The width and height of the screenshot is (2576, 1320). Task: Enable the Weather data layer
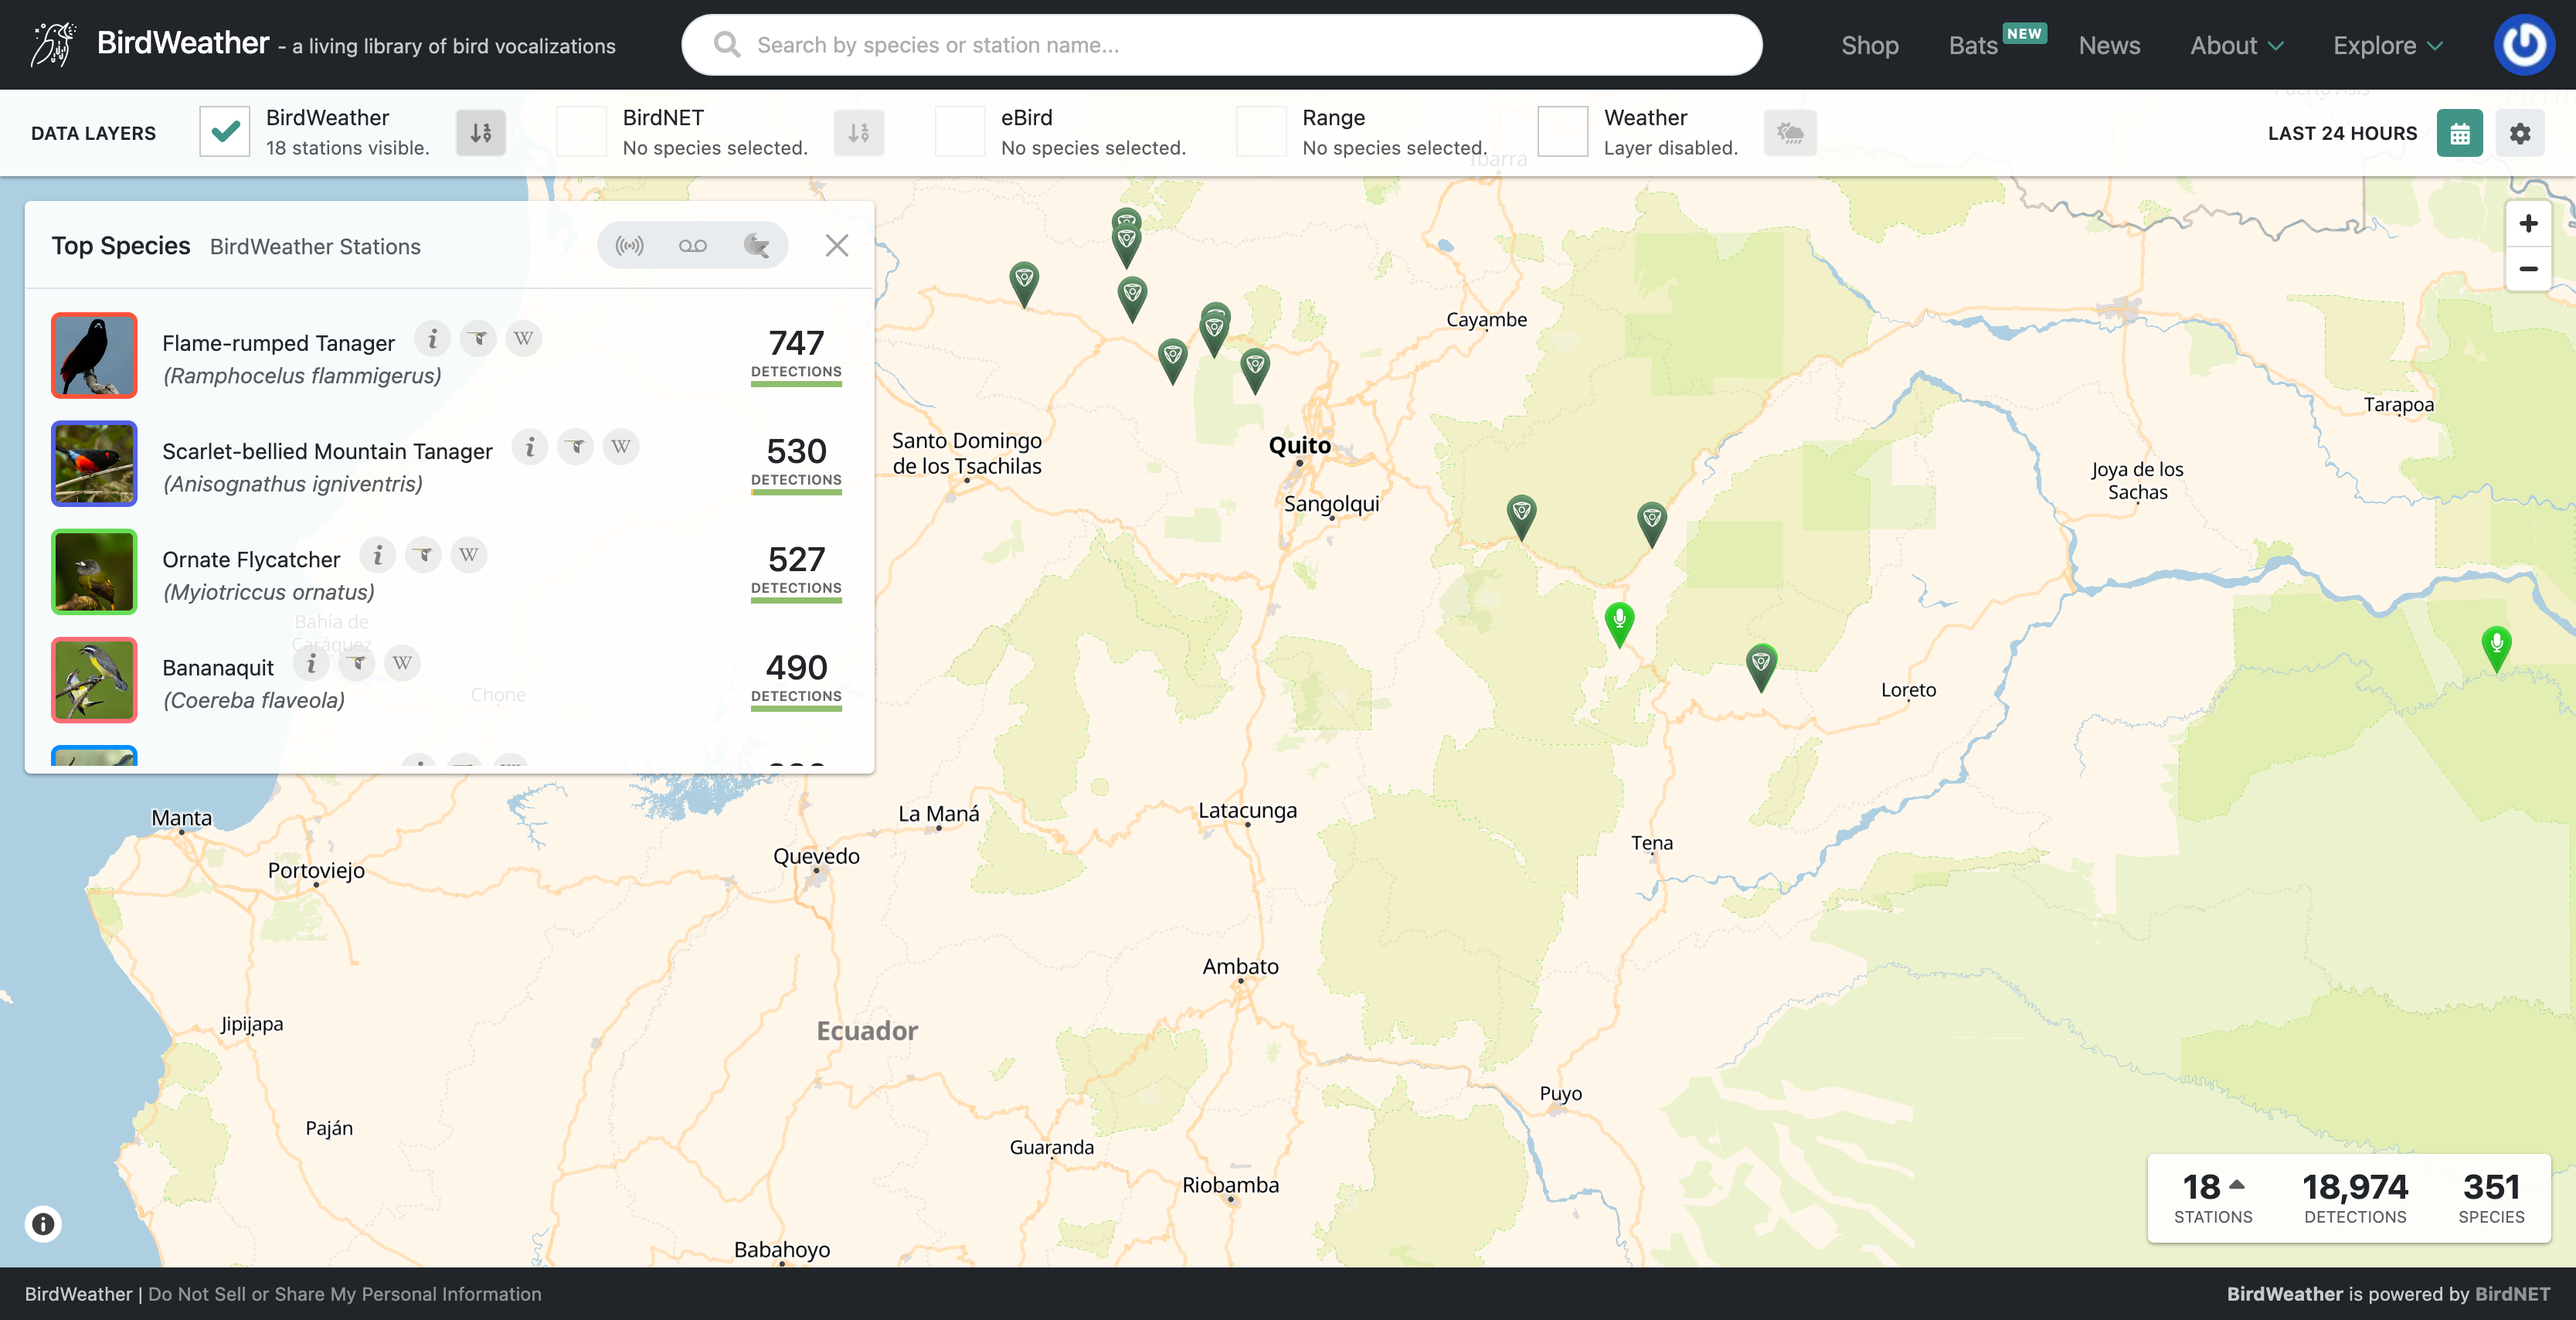[1563, 132]
